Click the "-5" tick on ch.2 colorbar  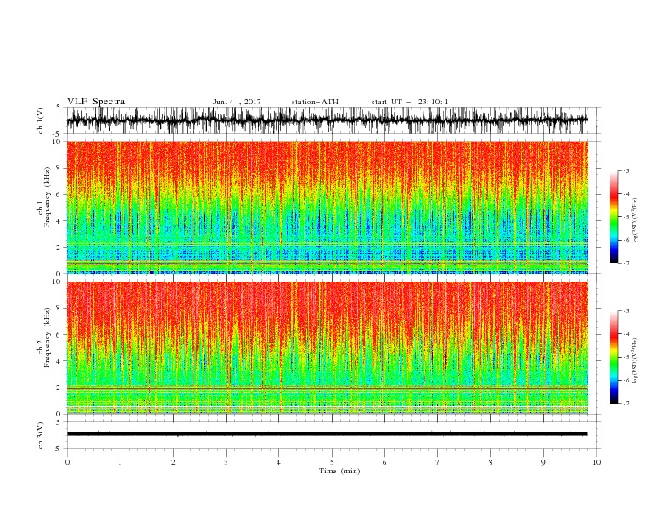tap(625, 357)
